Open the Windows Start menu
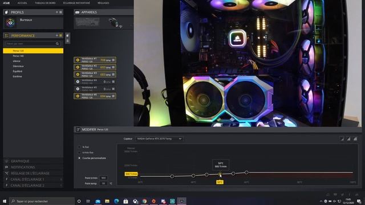 (x=5, y=201)
